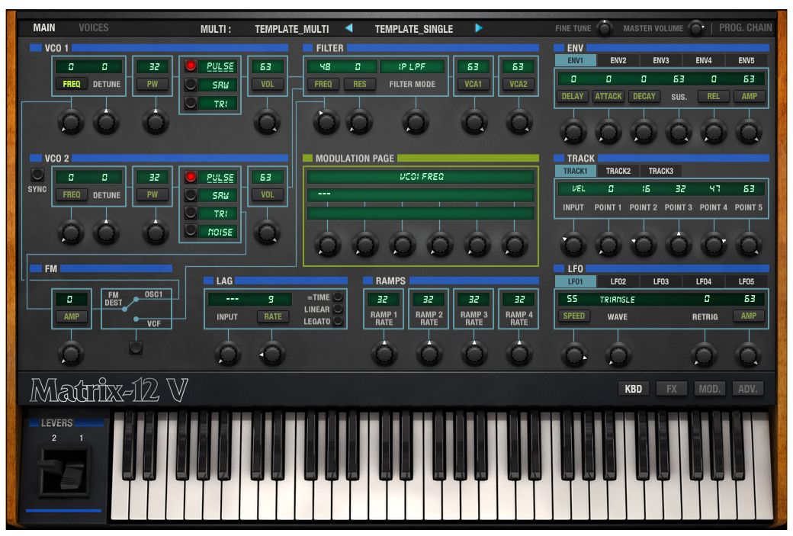Open the ADV. panel button
Screen dimensions: 793x536
coord(747,389)
